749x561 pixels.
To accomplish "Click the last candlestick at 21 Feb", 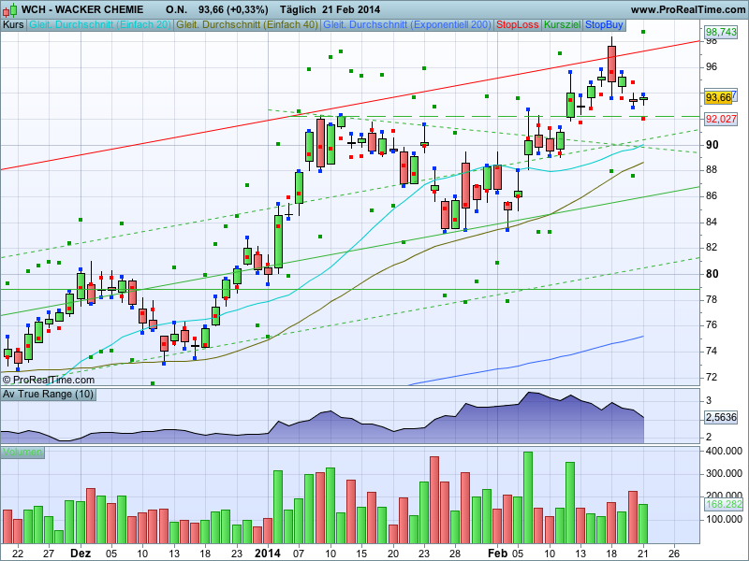I will (x=643, y=99).
